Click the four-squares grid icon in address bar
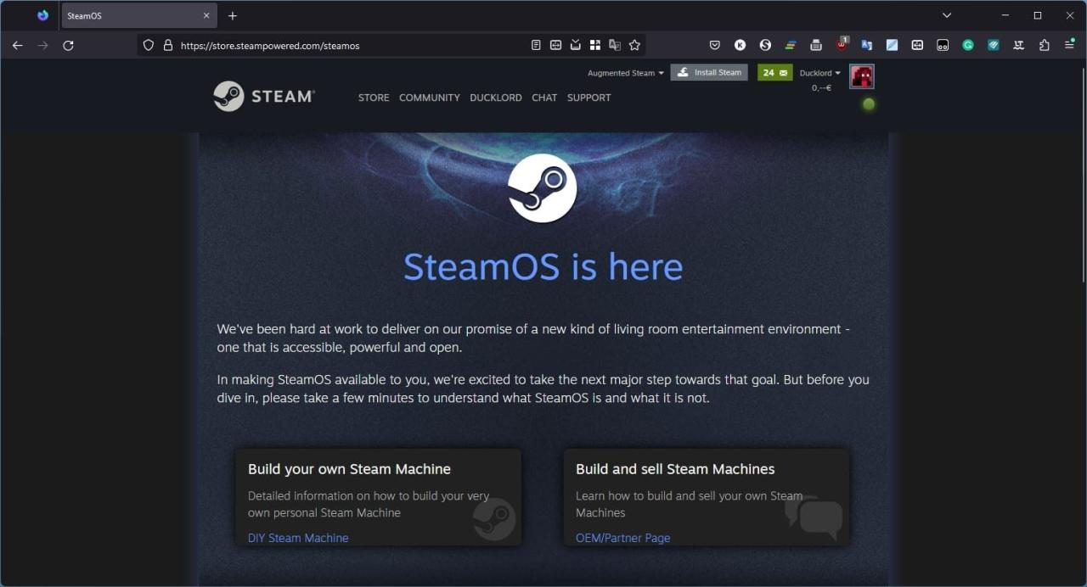Image resolution: width=1087 pixels, height=587 pixels. point(595,45)
